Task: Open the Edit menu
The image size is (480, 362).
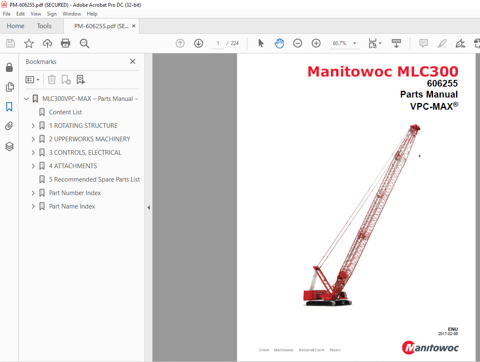Action: tap(21, 14)
